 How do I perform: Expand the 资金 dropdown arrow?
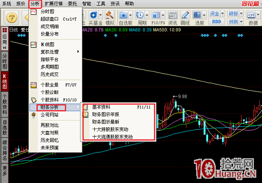pyautogui.click(x=222, y=13)
